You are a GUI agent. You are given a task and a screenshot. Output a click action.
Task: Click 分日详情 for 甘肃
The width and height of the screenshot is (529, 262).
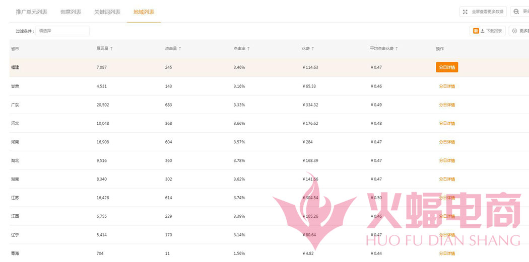click(447, 86)
